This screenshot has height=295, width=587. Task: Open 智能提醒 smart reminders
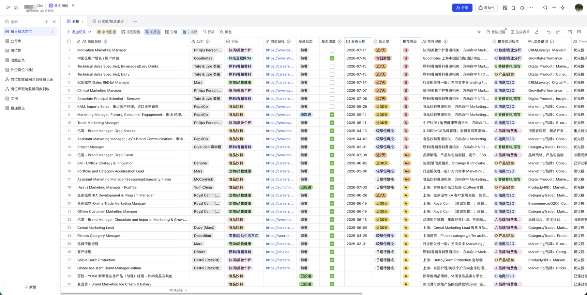point(496,32)
